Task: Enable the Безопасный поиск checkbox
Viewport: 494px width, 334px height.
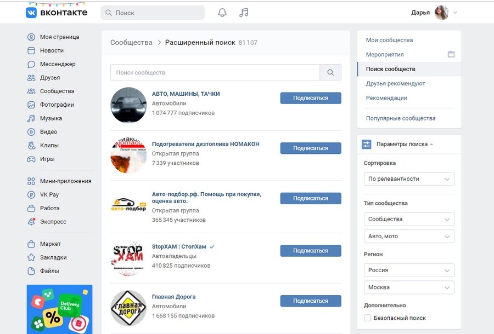Action: pos(367,318)
